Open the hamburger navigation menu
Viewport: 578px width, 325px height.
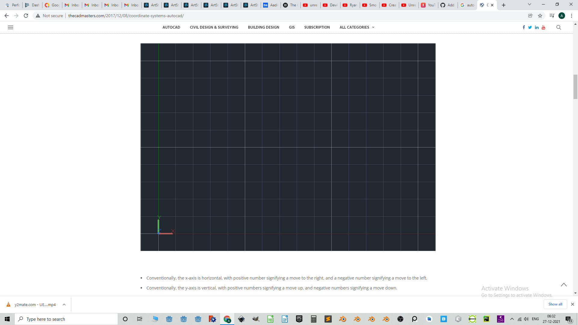point(11,27)
